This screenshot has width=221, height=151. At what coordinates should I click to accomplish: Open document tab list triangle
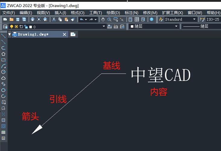9,34
